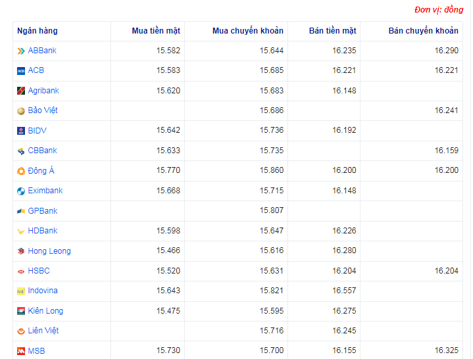Screen dimensions: 473x359
Task: Click the Bảo Việt logo icon
Action: (21, 111)
